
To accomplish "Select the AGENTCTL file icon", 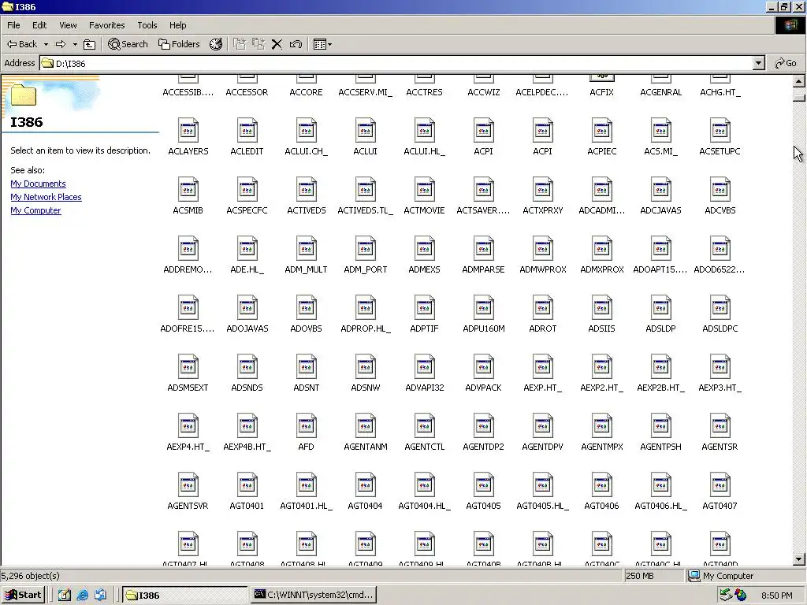I will point(424,426).
